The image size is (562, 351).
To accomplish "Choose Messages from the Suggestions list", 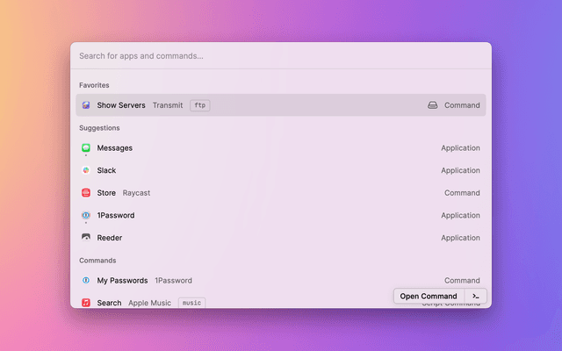I will 280,148.
